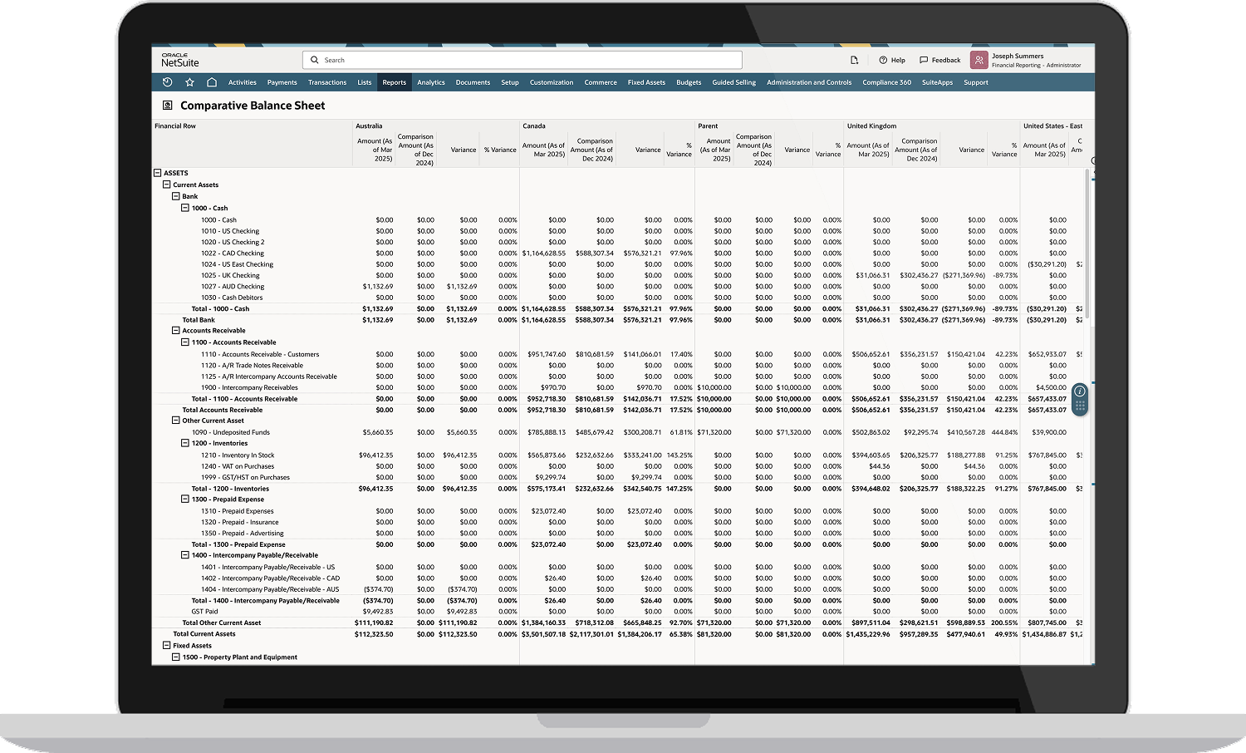Open the Compliance 360 menu
The image size is (1246, 753).
[x=887, y=82]
